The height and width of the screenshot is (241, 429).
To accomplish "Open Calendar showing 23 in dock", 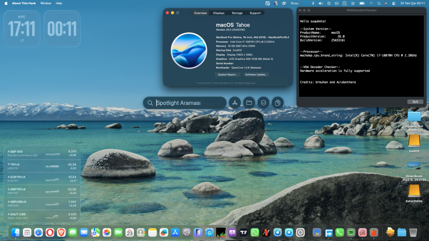I will pyautogui.click(x=130, y=232).
